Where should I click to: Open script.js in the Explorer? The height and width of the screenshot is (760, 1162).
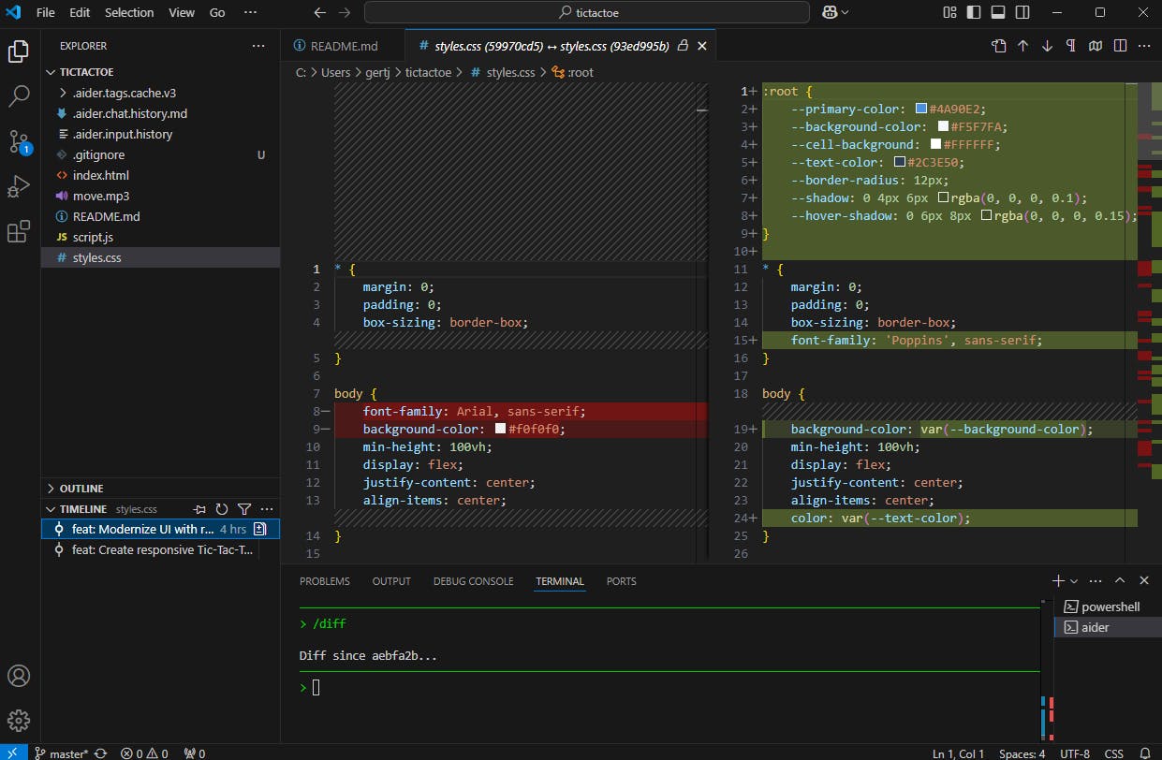point(93,237)
